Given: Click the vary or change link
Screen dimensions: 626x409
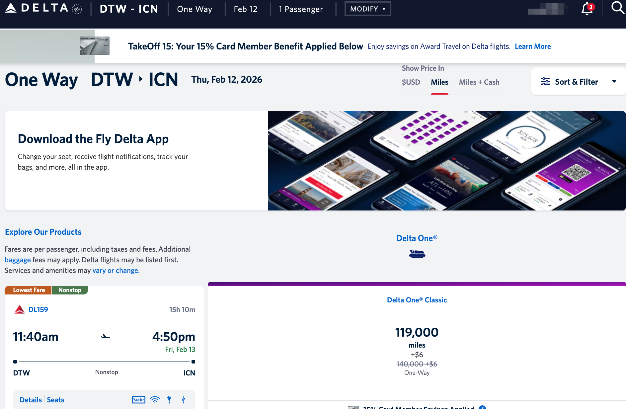Looking at the screenshot, I should click(116, 271).
